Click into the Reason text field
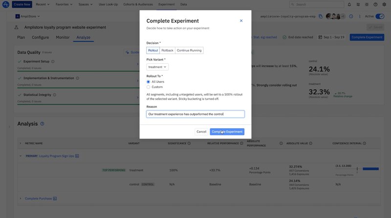391x218 pixels. pyautogui.click(x=195, y=114)
